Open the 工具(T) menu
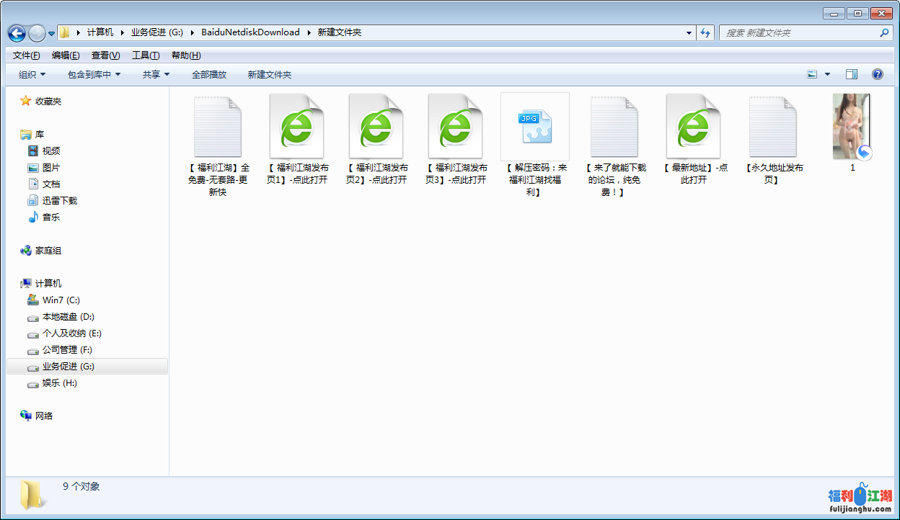Viewport: 900px width, 520px height. 145,55
